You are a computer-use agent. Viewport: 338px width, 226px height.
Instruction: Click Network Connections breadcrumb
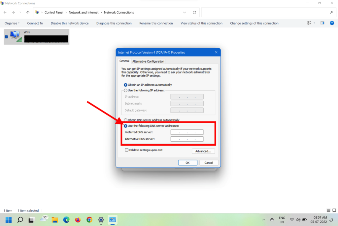tap(119, 13)
